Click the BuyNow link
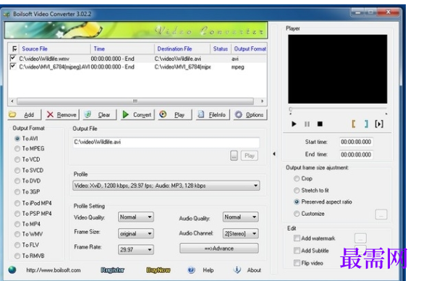421x281 pixels. point(158,270)
